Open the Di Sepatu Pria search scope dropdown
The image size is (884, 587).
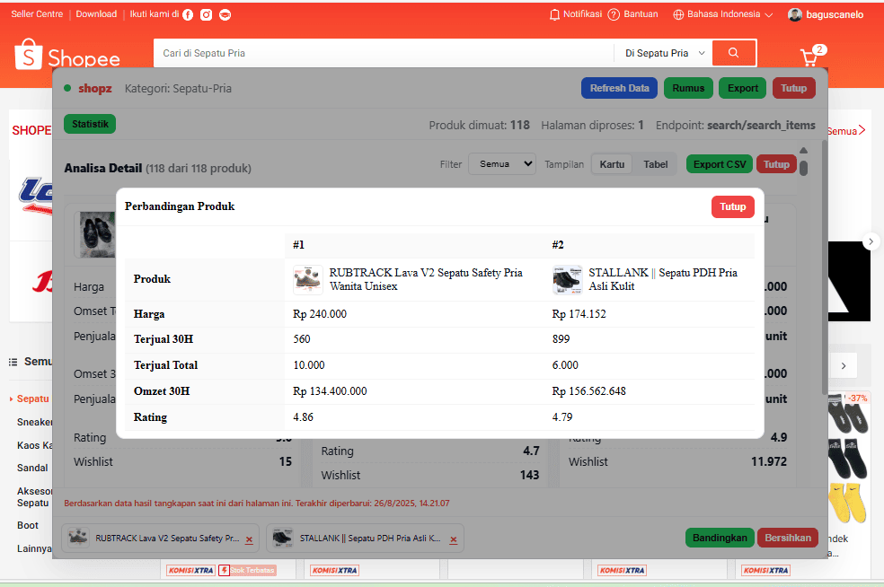point(665,53)
